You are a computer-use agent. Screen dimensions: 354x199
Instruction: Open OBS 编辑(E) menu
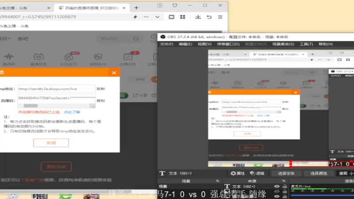pyautogui.click(x=185, y=44)
